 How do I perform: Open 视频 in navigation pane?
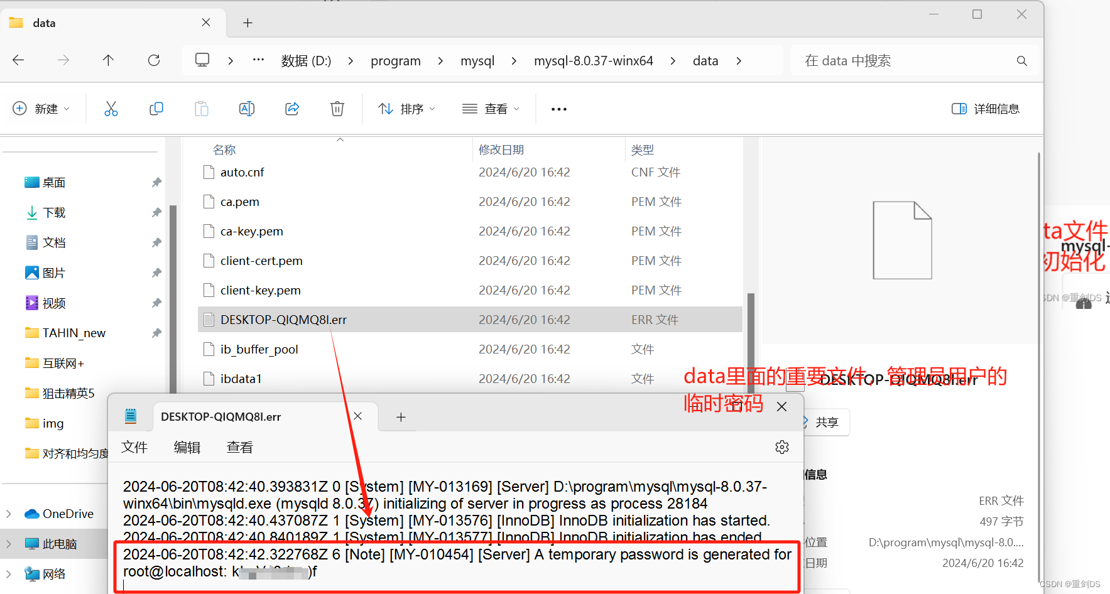pyautogui.click(x=54, y=303)
